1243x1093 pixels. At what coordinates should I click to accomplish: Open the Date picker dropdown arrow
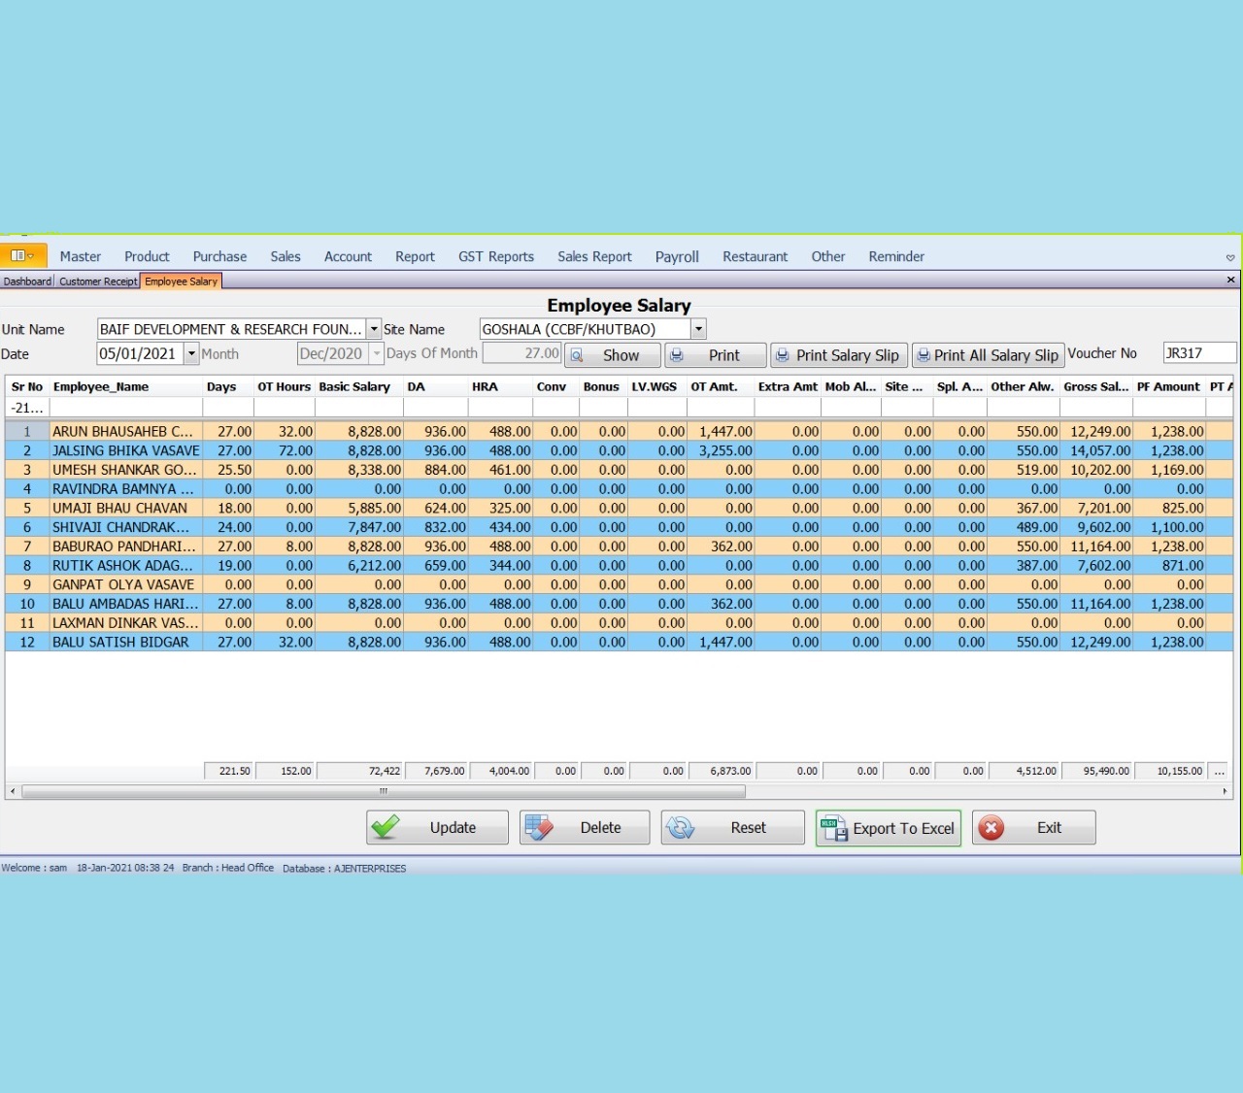(x=191, y=354)
